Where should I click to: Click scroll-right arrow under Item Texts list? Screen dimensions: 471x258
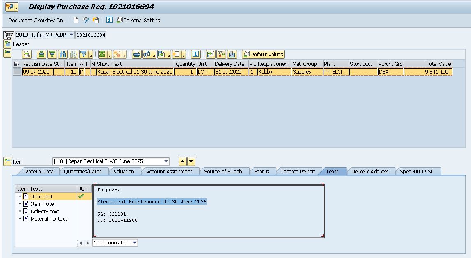(88, 243)
